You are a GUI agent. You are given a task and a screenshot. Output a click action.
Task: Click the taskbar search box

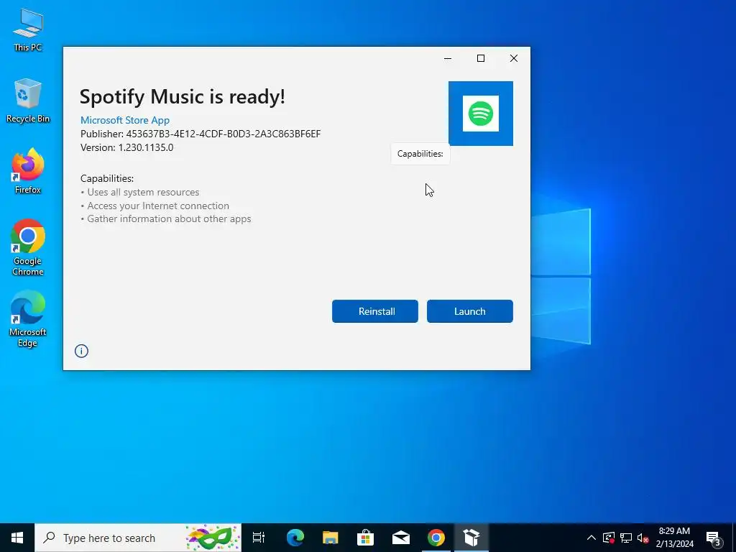138,538
